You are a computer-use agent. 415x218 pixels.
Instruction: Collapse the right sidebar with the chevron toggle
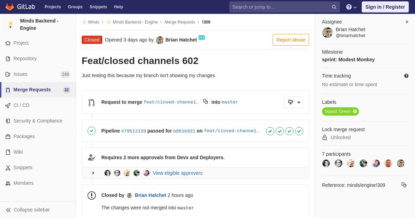407,22
